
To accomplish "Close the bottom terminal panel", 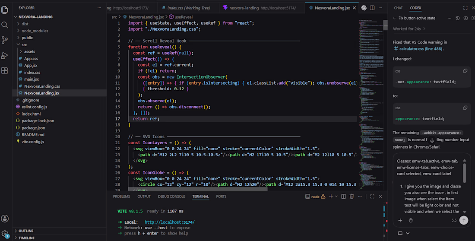I will [380, 197].
